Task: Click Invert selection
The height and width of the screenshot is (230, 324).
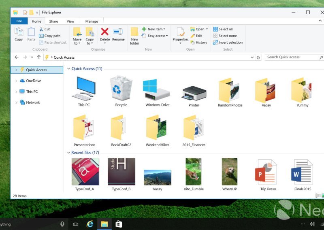Action: (228, 43)
